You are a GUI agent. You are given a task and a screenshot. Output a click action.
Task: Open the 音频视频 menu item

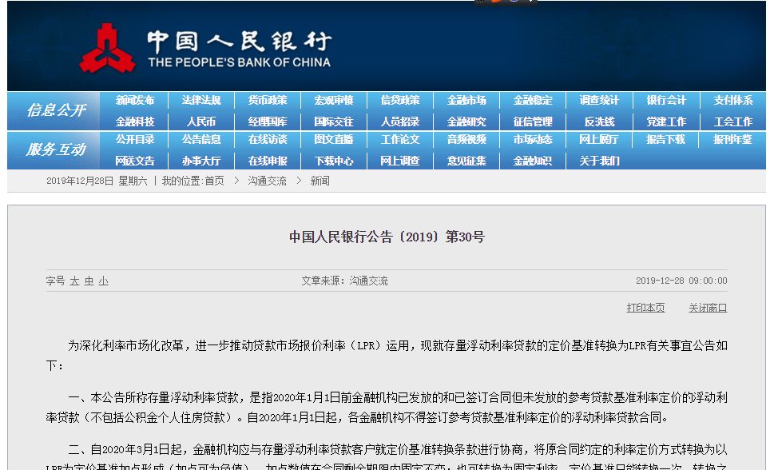point(466,140)
